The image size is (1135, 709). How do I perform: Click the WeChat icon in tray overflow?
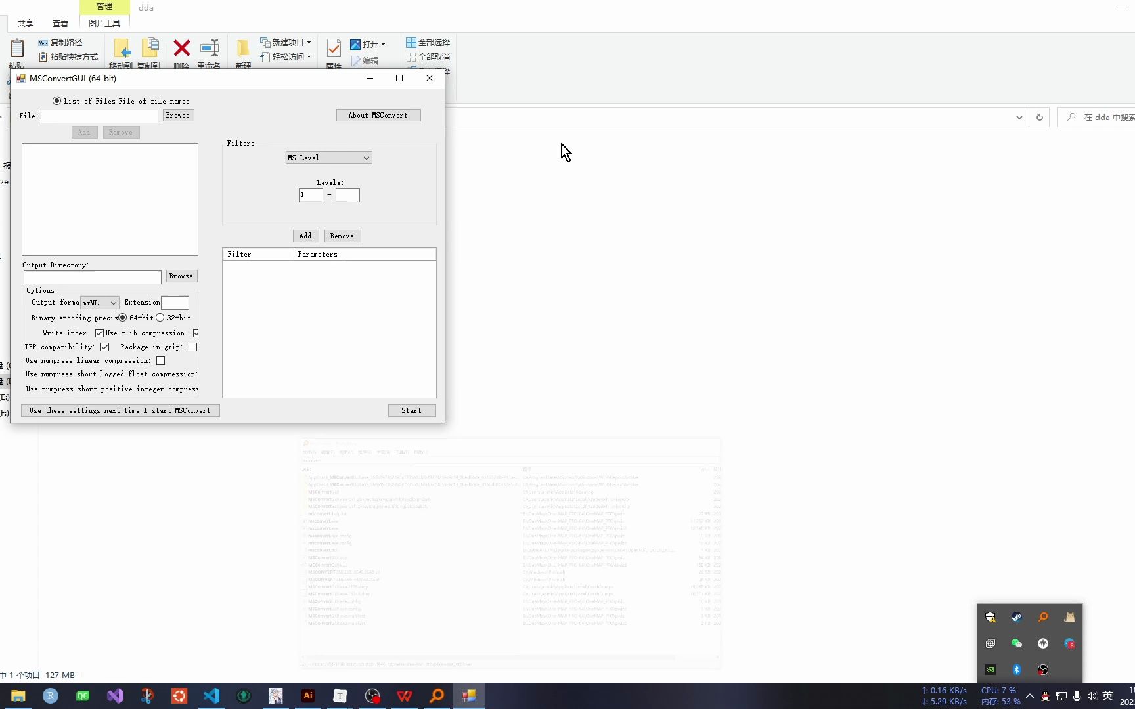[1017, 643]
